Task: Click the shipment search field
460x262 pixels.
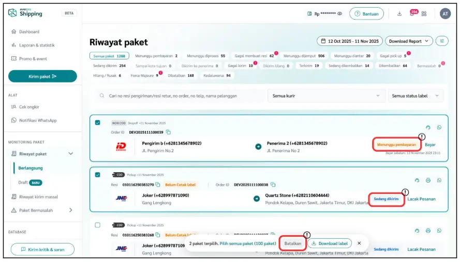Action: (181, 96)
